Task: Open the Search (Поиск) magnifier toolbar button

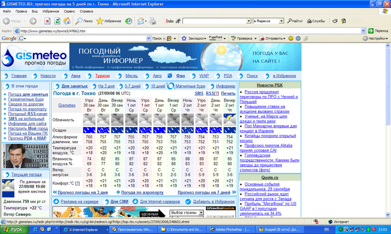Action: tap(84, 21)
